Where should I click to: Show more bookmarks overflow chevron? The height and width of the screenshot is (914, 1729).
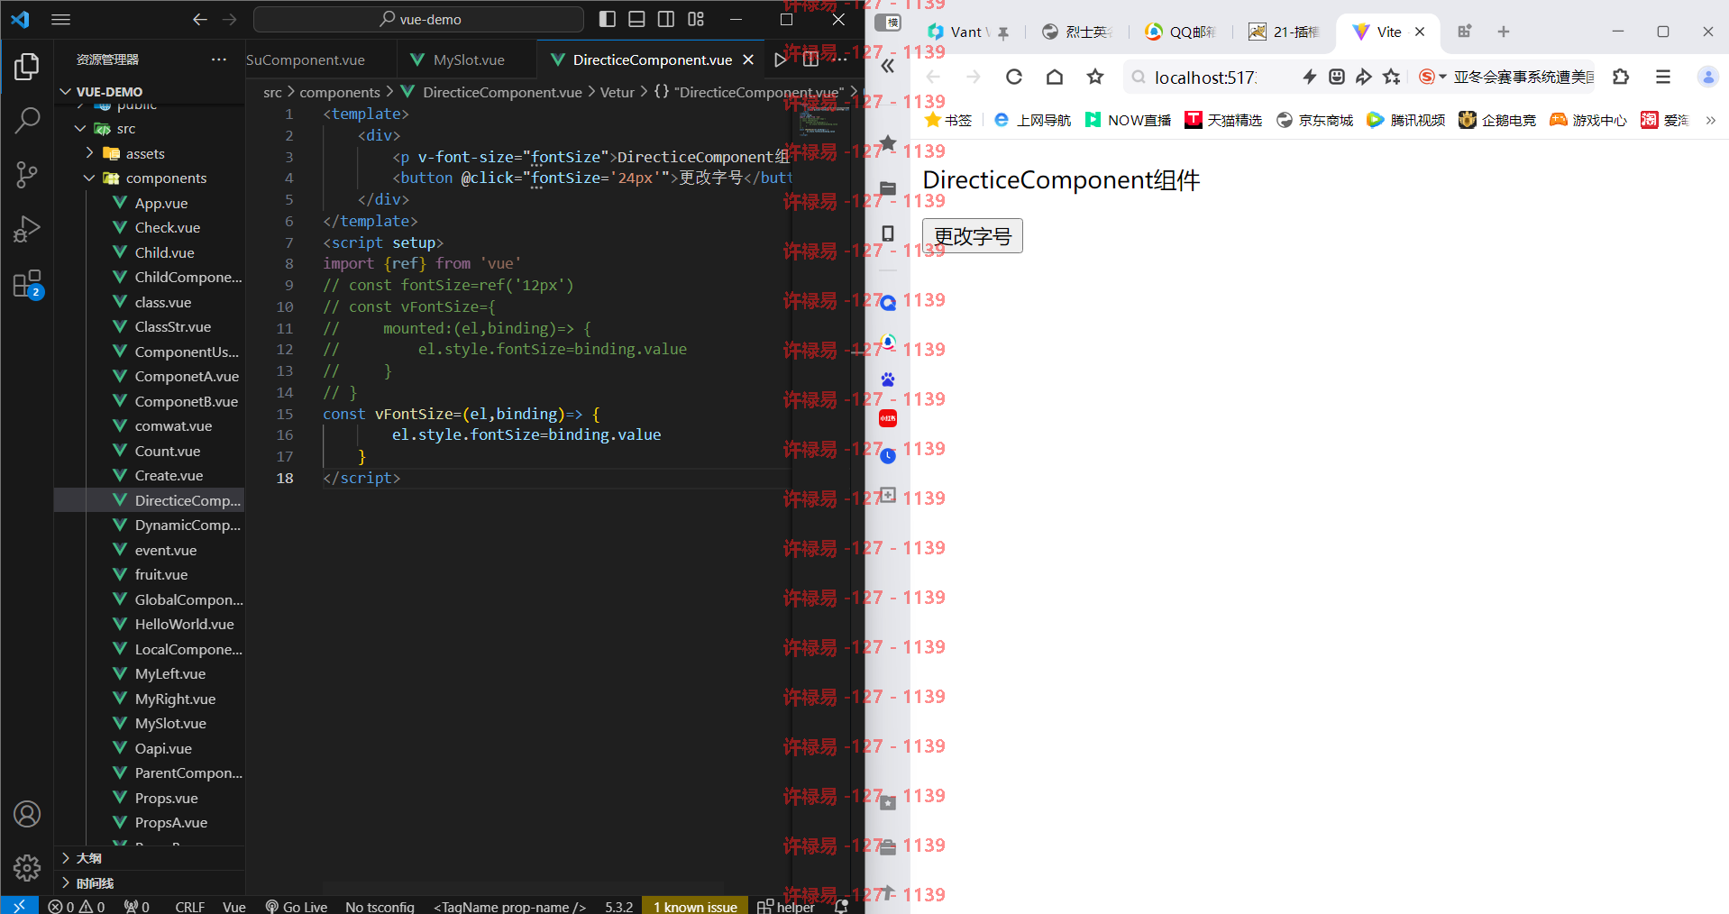point(1710,120)
